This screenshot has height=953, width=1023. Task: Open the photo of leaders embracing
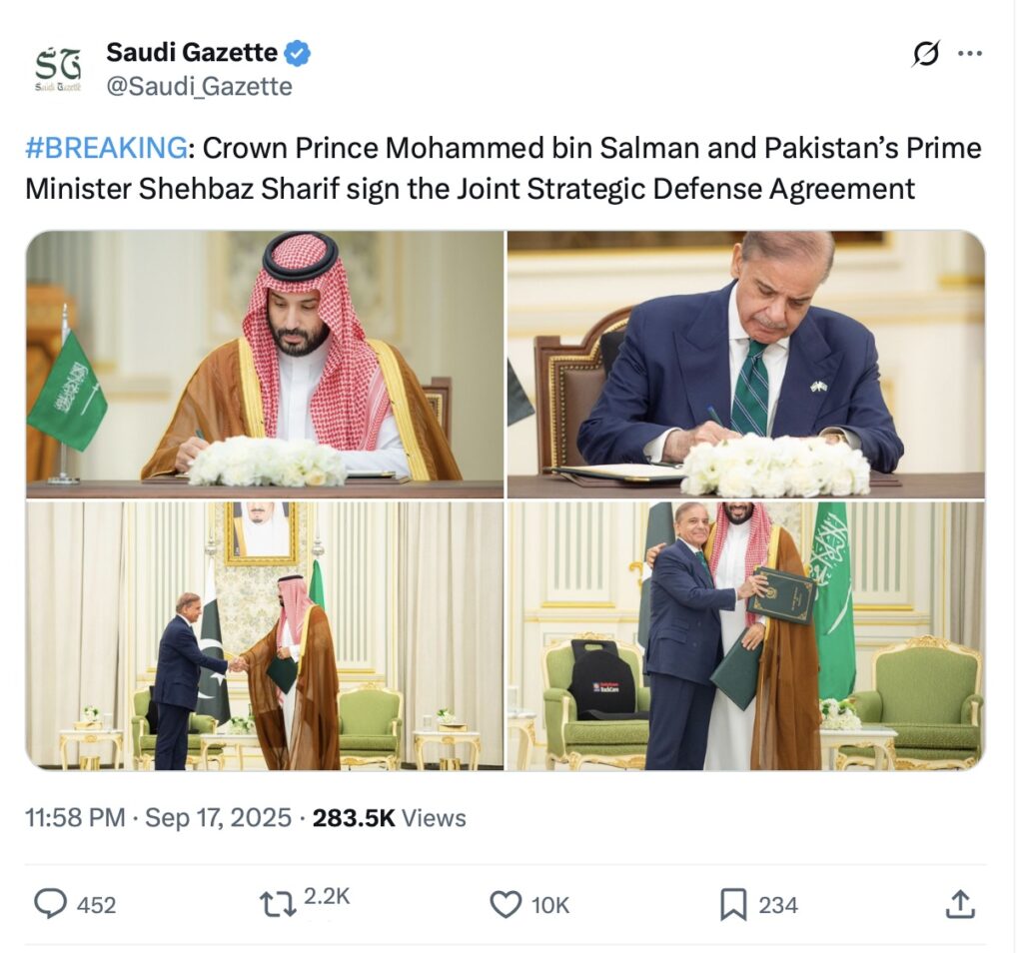coord(745,636)
